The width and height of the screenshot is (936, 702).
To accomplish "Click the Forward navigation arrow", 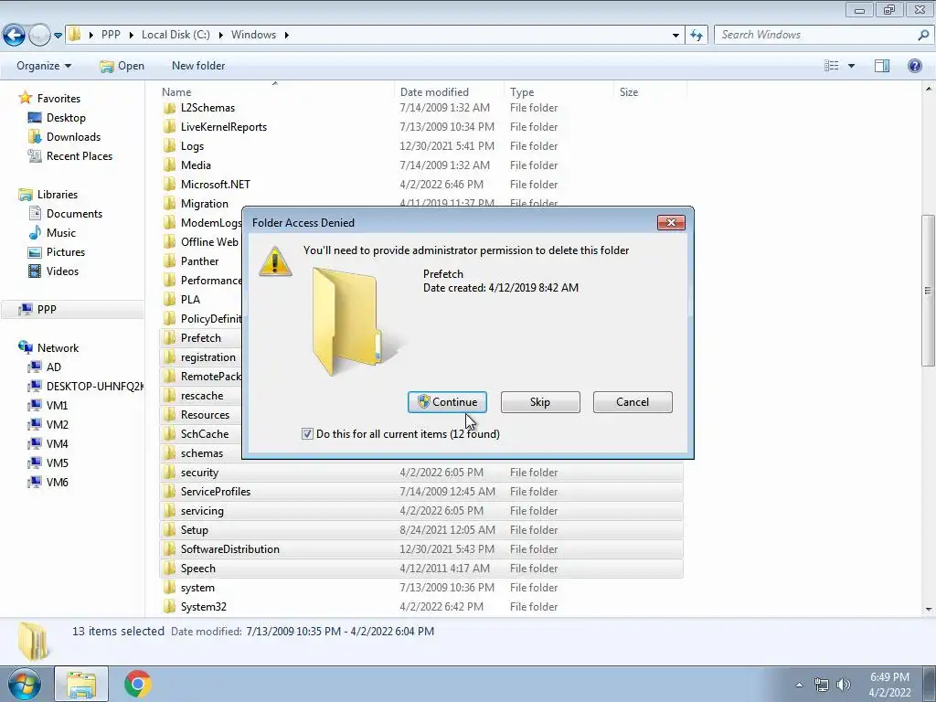I will [38, 35].
